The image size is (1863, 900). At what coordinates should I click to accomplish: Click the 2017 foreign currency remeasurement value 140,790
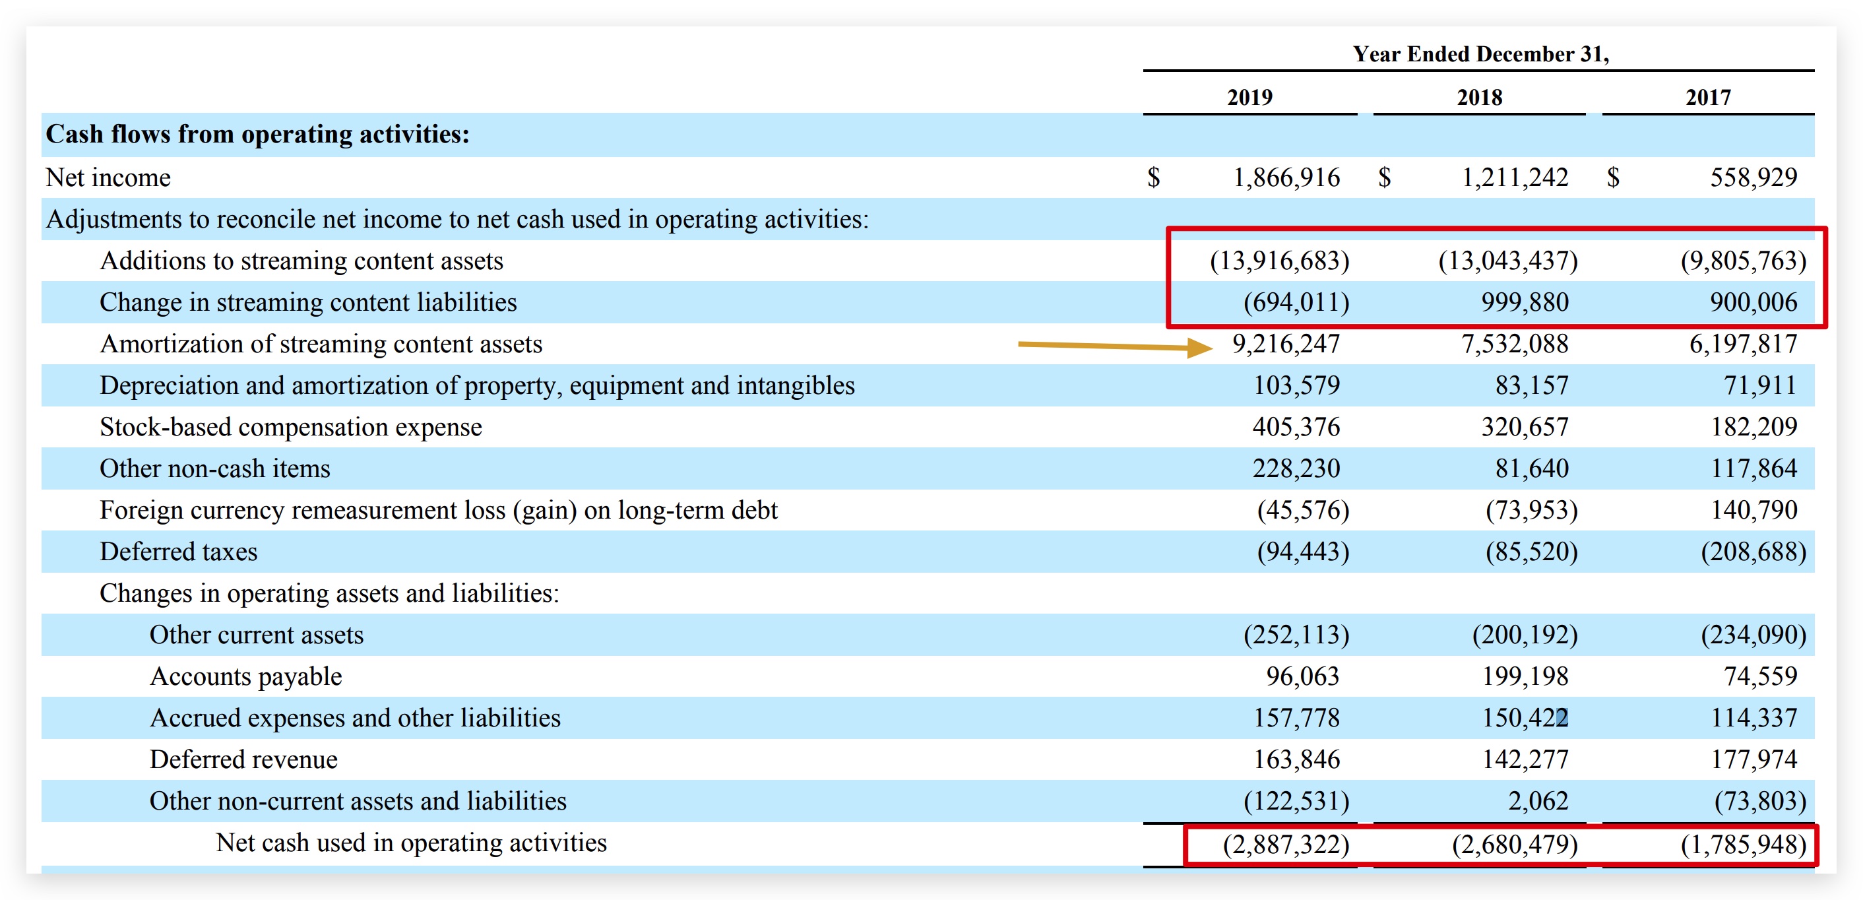(1753, 510)
